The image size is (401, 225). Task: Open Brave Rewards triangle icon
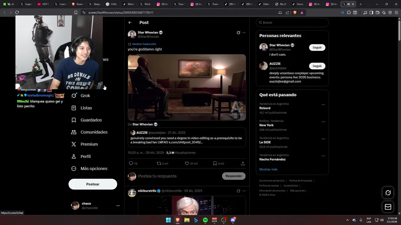click(x=302, y=12)
